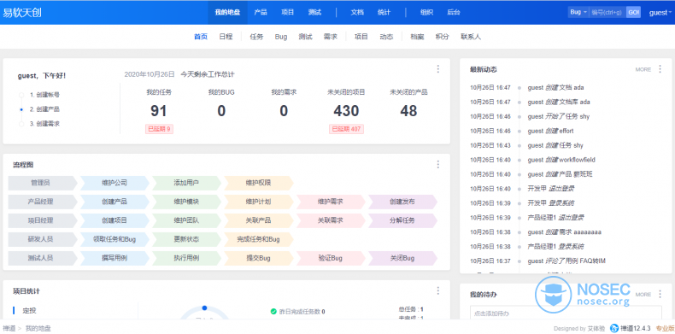Open the aaaaaaaa 需求 activity entry

[x=587, y=232]
